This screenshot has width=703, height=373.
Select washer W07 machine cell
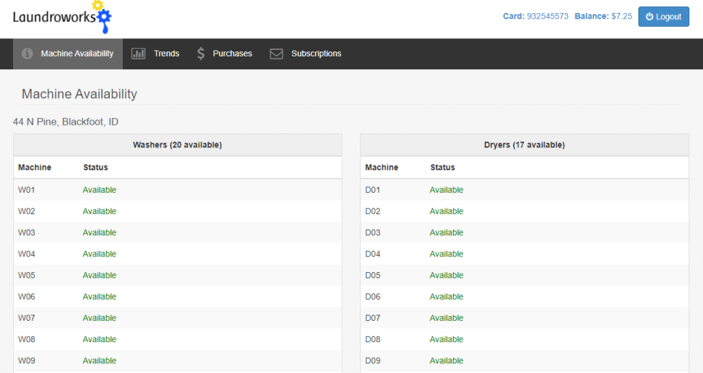pyautogui.click(x=27, y=318)
